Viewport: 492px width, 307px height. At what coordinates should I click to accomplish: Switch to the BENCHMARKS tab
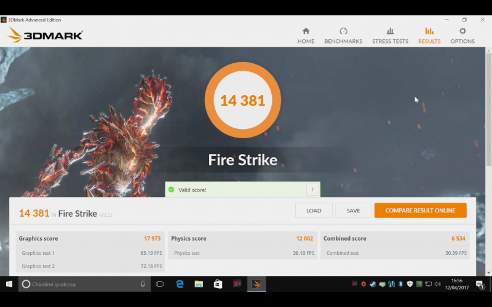343,36
